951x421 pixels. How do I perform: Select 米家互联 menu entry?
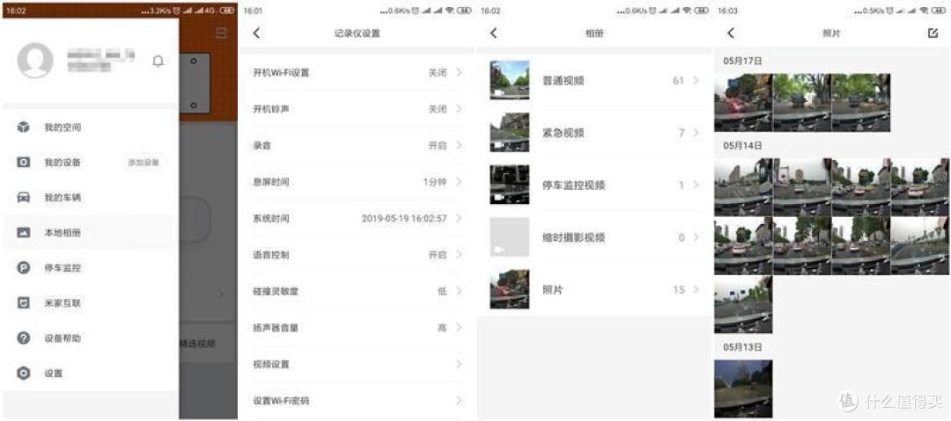click(90, 303)
